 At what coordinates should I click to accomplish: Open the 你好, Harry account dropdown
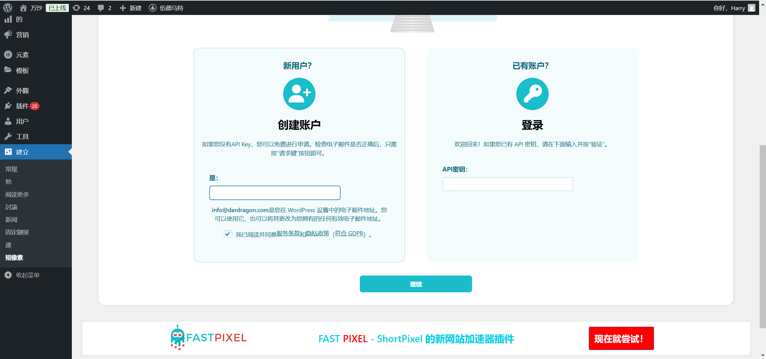point(729,8)
